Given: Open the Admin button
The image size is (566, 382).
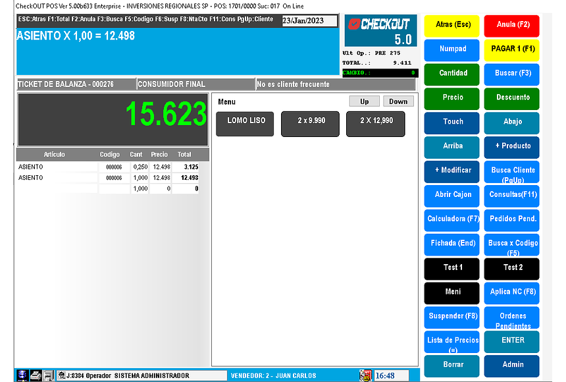Looking at the screenshot, I should [x=511, y=365].
